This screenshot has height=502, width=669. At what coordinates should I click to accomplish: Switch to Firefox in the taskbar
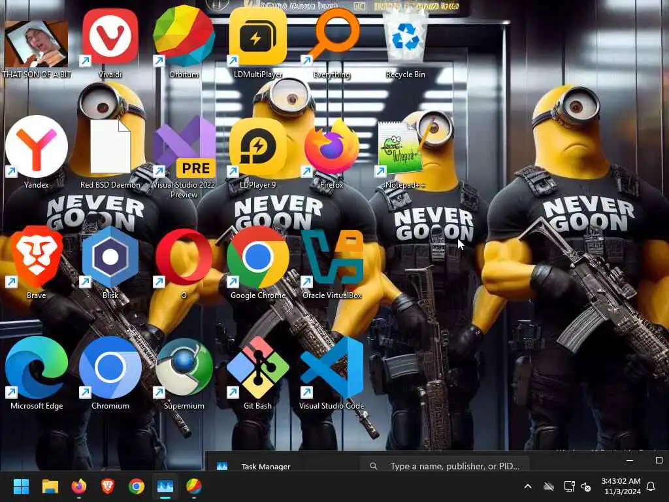[x=79, y=486]
